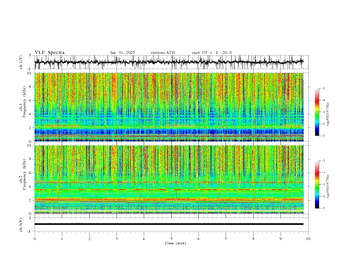Viewport: 347px width, 268px height.
Task: Click the ch.1(V) waveform axis label
Action: 21,62
